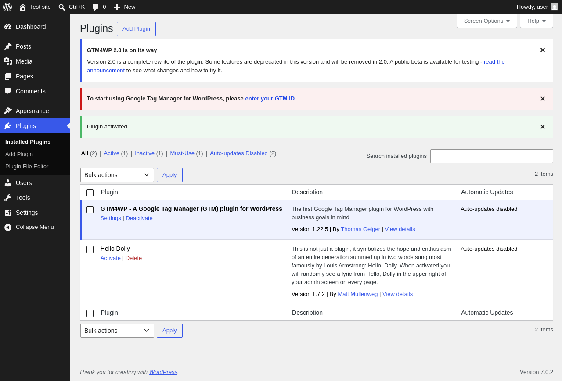Image resolution: width=562 pixels, height=381 pixels.
Task: Select the GTM4WP plugin checkbox
Action: click(x=90, y=210)
